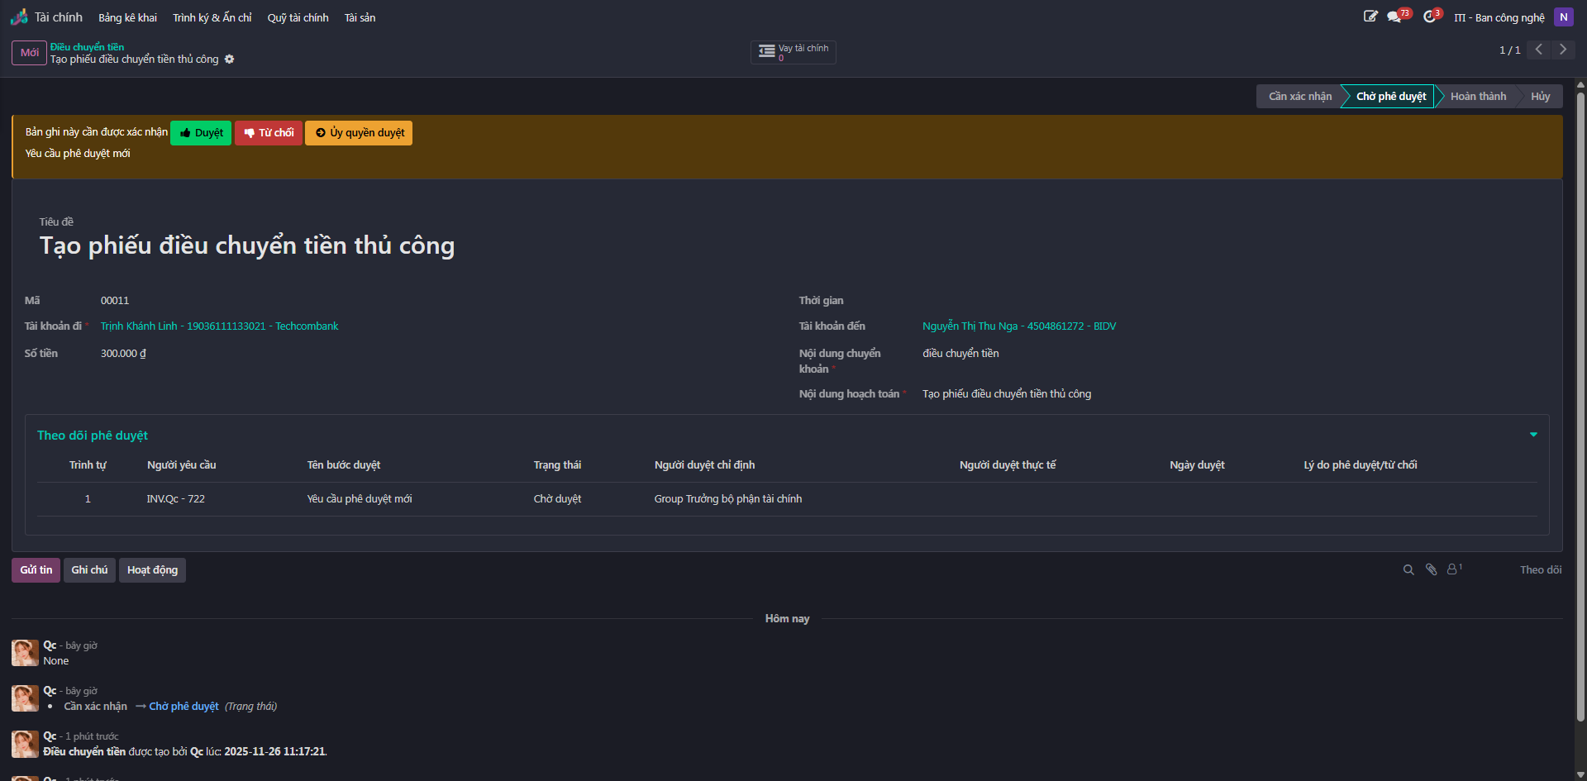Viewport: 1587px width, 781px height.
Task: Open attachments paperclip icon in chatter
Action: pyautogui.click(x=1431, y=569)
